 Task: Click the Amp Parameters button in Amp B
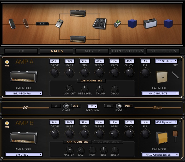[77, 142]
